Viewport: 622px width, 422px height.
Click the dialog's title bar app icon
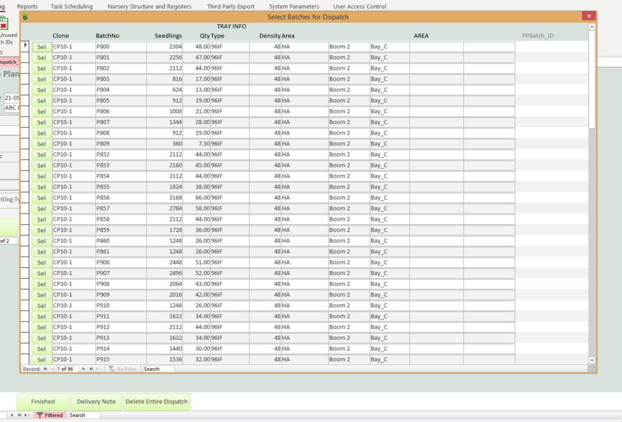[x=26, y=17]
